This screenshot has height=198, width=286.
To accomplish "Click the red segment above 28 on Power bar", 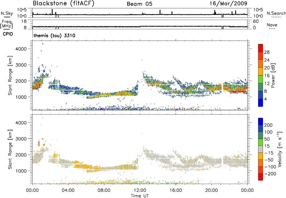I will (x=261, y=48).
